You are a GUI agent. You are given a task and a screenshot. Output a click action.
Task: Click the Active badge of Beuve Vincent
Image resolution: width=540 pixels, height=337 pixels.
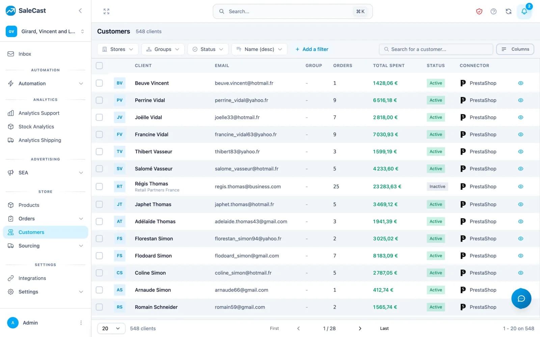[436, 83]
